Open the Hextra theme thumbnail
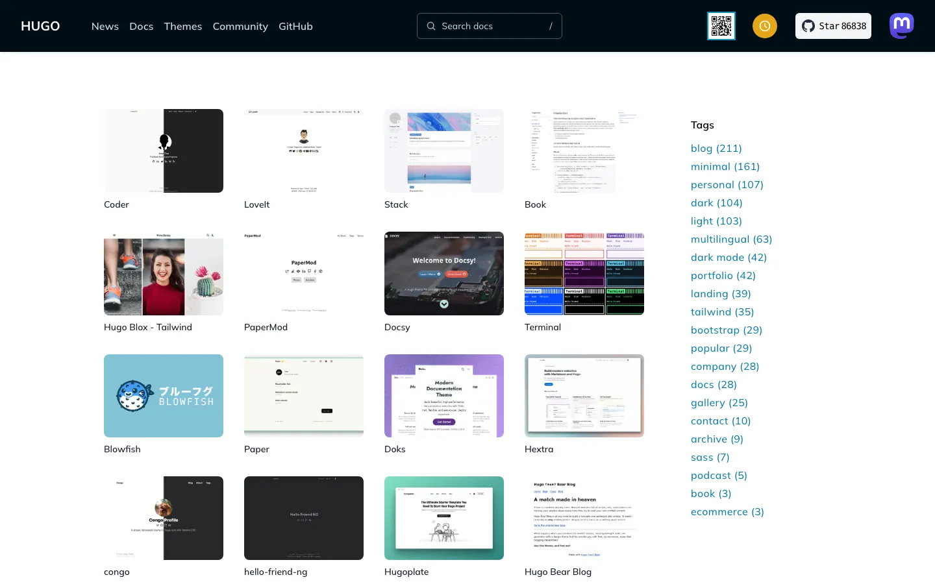935x584 pixels. click(584, 396)
